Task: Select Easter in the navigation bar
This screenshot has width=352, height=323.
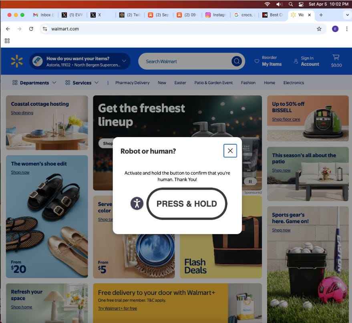Action: 180,83
